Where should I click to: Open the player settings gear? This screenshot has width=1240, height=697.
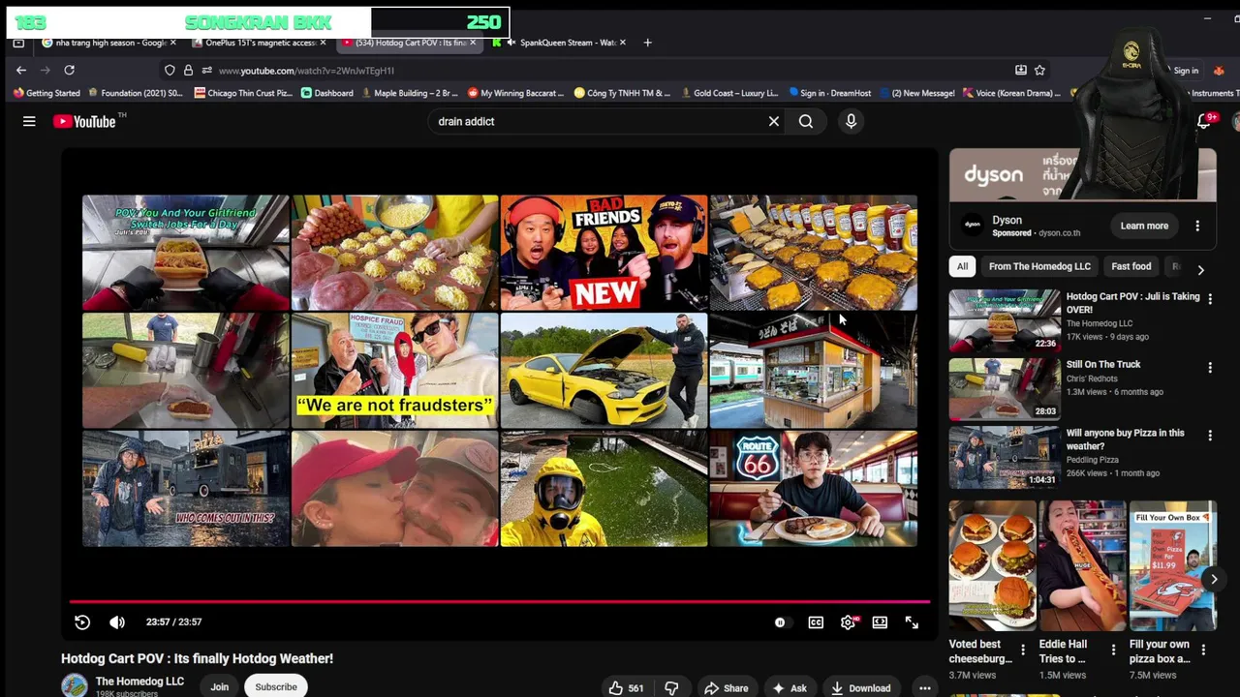(848, 622)
